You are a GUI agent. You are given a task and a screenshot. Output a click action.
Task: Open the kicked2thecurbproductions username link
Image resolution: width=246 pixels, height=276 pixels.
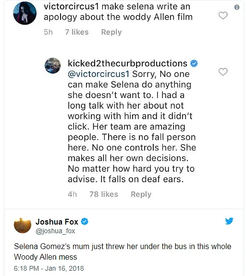coord(127,63)
